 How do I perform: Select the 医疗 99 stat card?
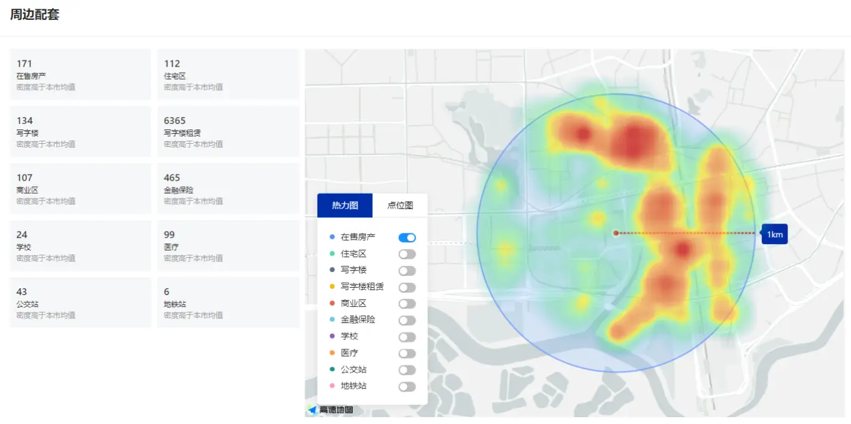(228, 245)
